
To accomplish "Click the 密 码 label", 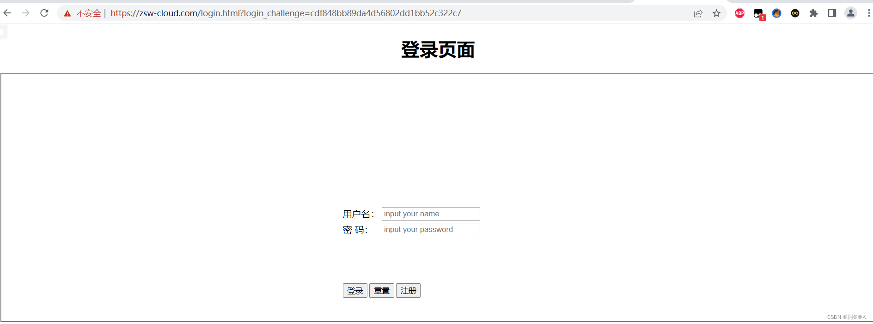I will pos(355,230).
